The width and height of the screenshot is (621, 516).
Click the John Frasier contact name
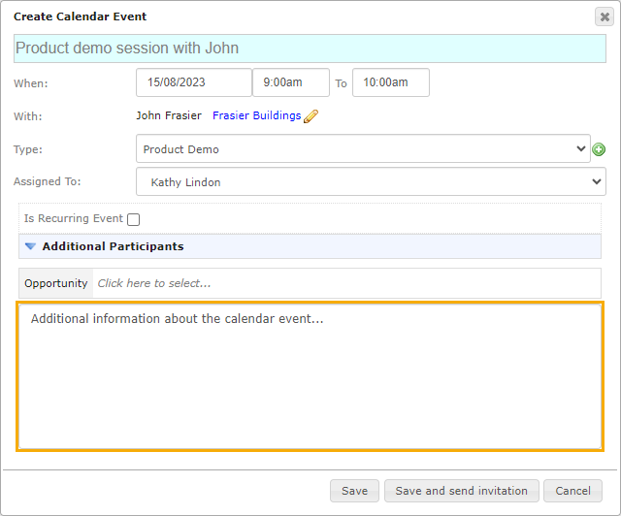pyautogui.click(x=169, y=115)
